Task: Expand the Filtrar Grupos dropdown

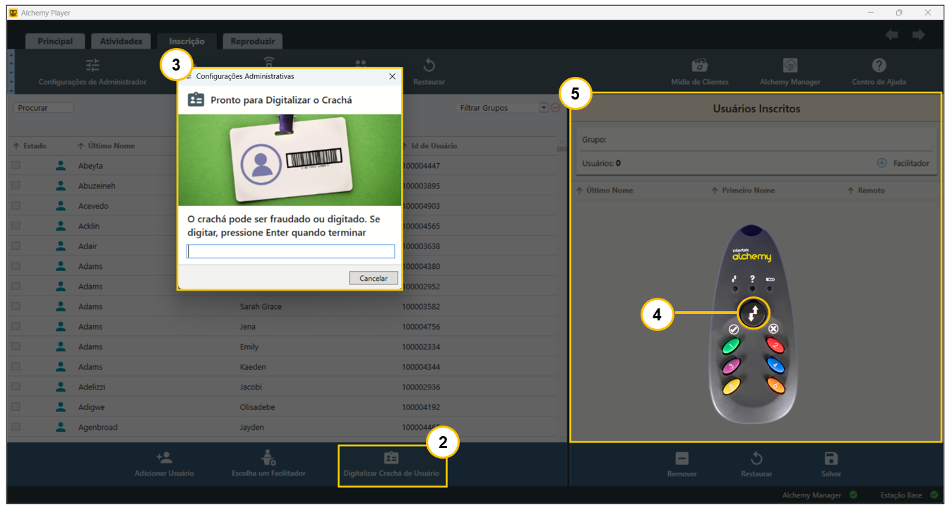Action: (x=543, y=108)
